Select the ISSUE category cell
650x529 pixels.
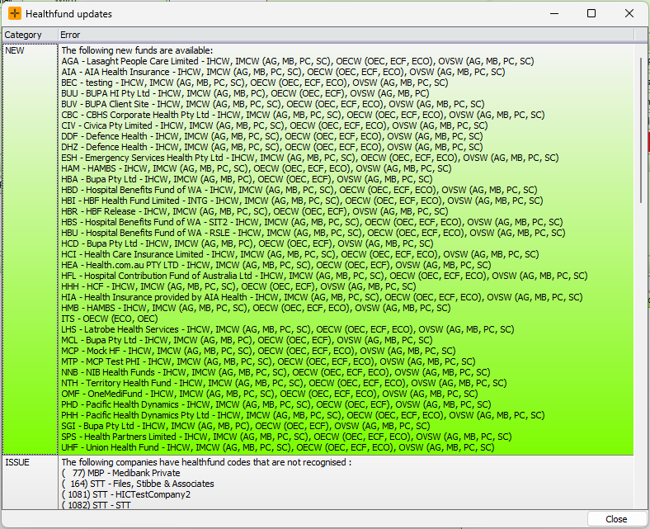(x=31, y=482)
